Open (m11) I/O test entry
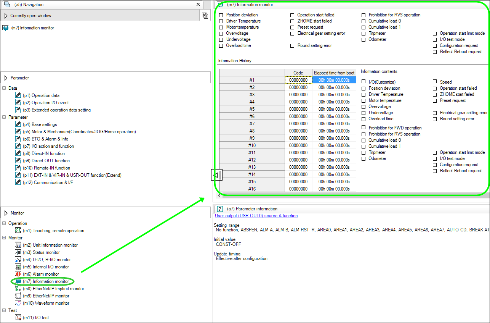The height and width of the screenshot is (323, 490). coord(36,318)
